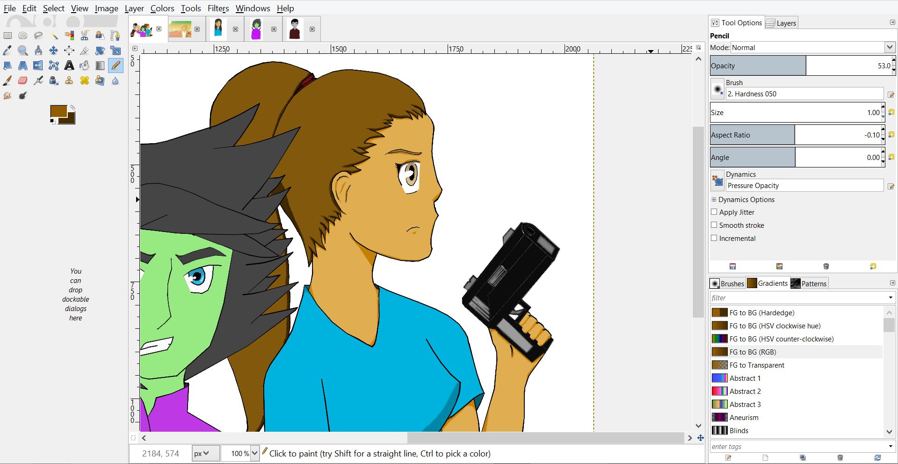Switch to the Brushes tab
898x464 pixels.
coord(727,283)
